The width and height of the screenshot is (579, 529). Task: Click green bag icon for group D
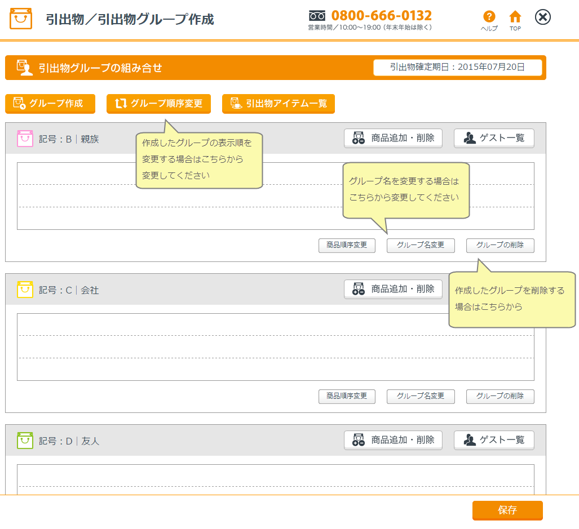(25, 441)
